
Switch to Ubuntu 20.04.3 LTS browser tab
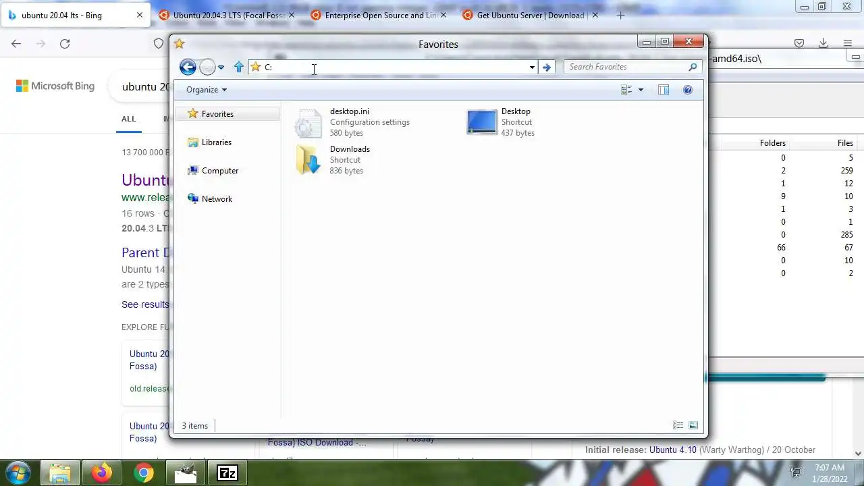click(227, 15)
